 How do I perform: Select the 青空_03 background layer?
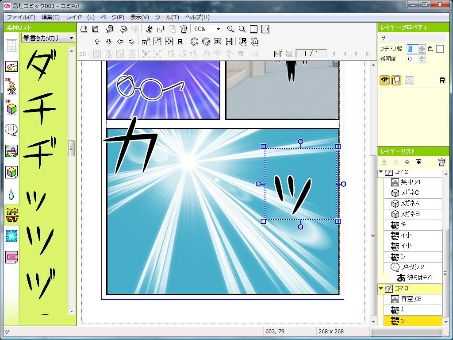tap(413, 299)
